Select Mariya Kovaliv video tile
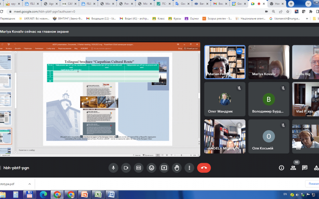The width and height of the screenshot is (319, 199). click(269, 62)
